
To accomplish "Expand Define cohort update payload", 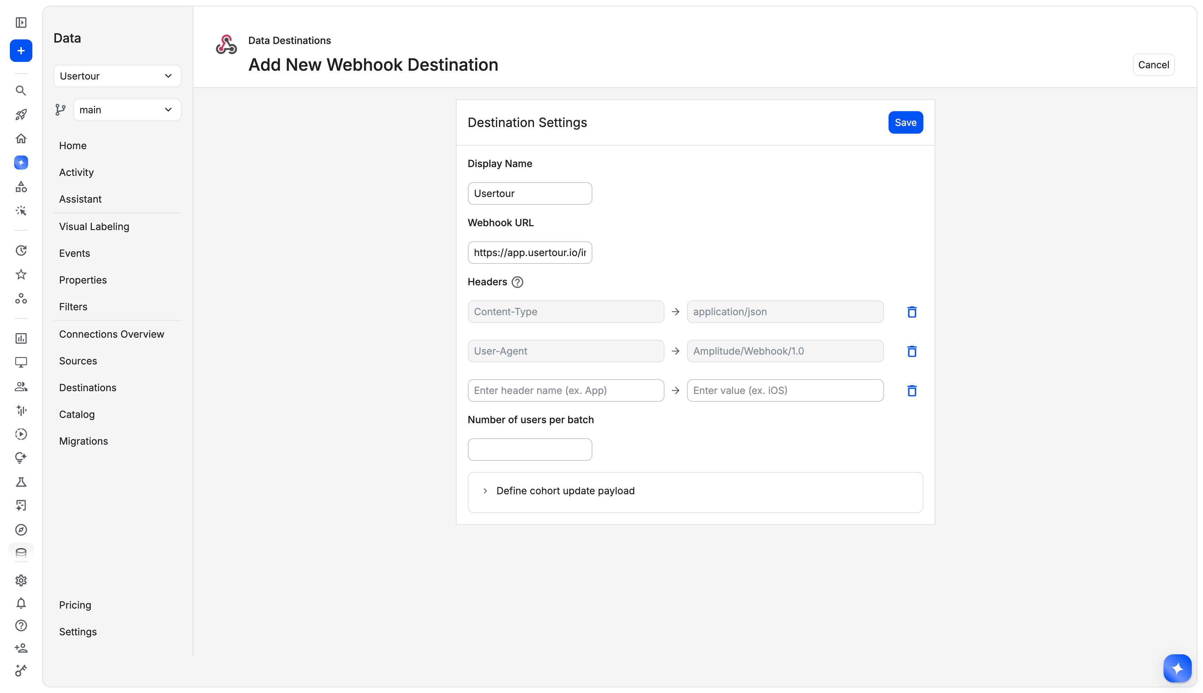I will [695, 491].
